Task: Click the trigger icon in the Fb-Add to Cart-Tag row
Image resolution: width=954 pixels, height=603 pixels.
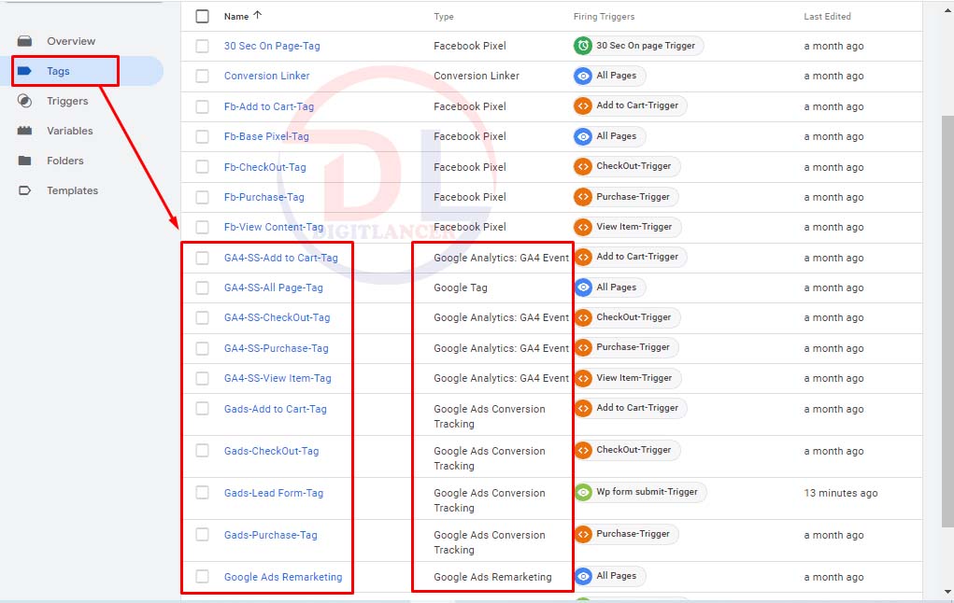Action: [x=583, y=105]
